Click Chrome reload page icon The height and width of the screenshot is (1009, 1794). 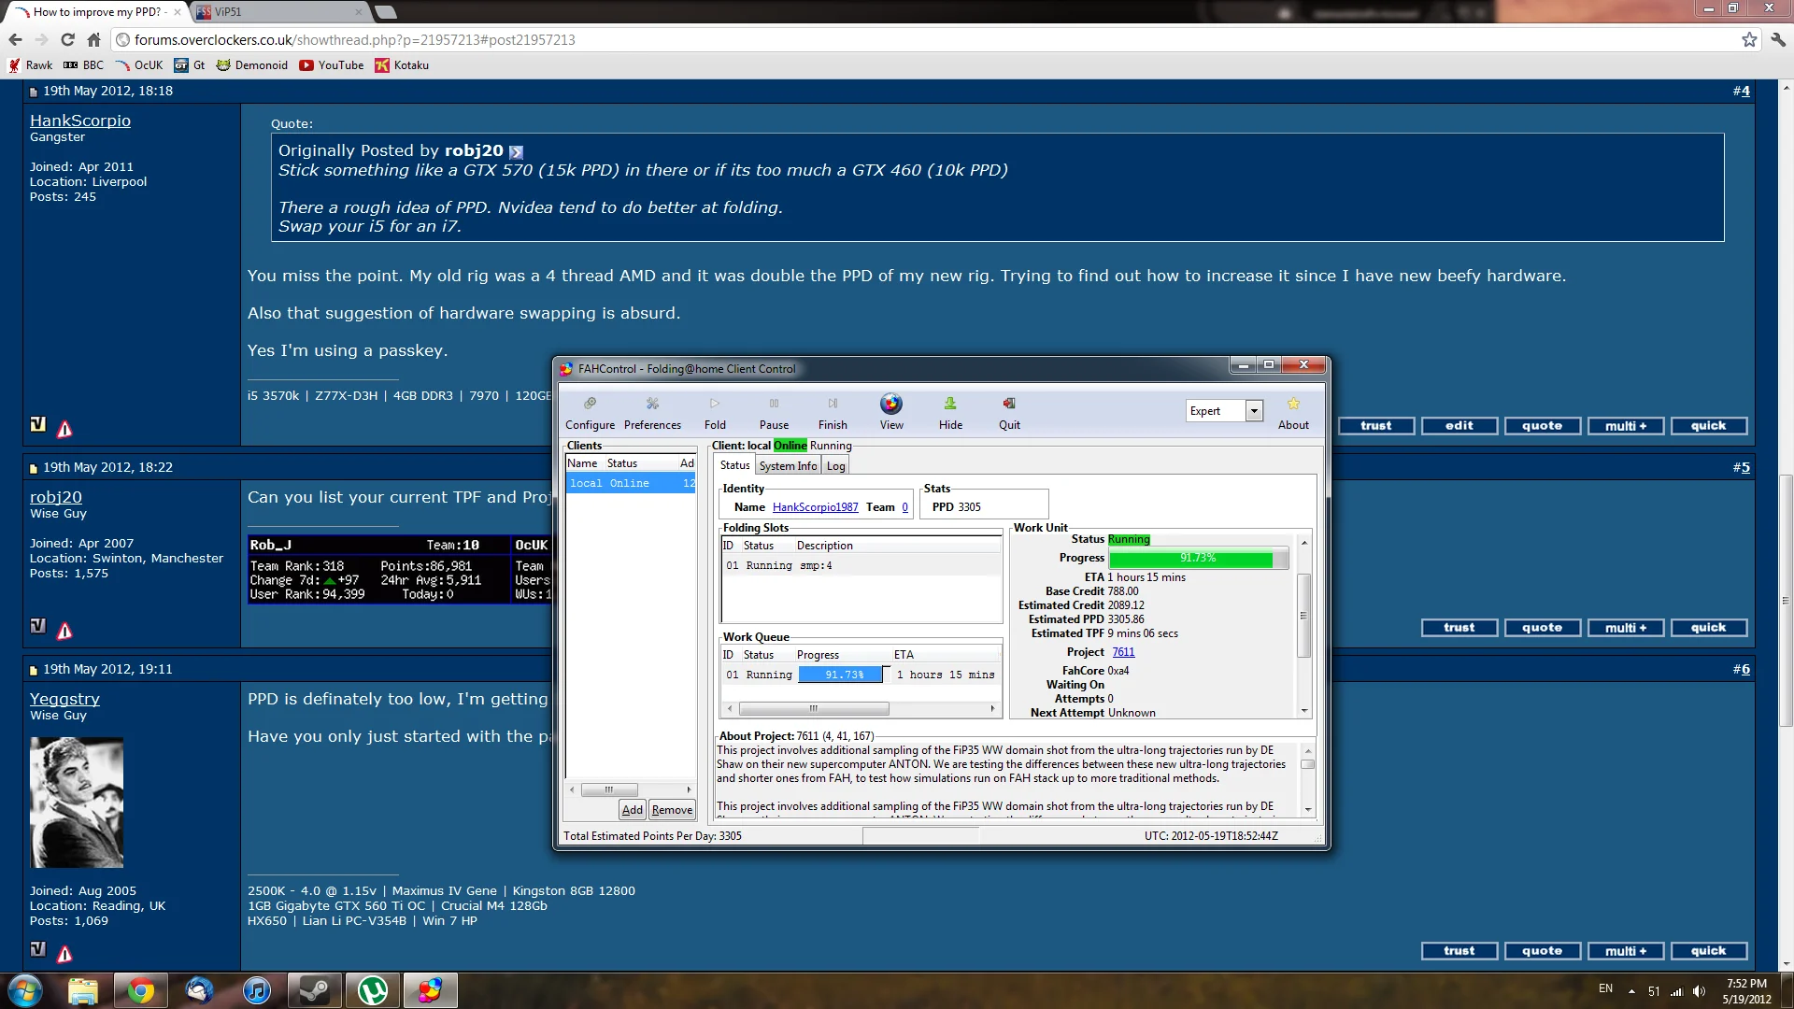(67, 39)
